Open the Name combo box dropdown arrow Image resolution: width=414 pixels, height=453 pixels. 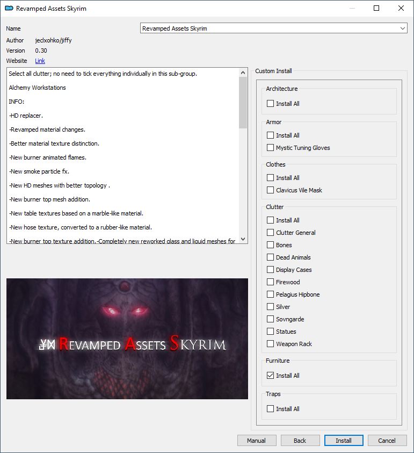[402, 28]
